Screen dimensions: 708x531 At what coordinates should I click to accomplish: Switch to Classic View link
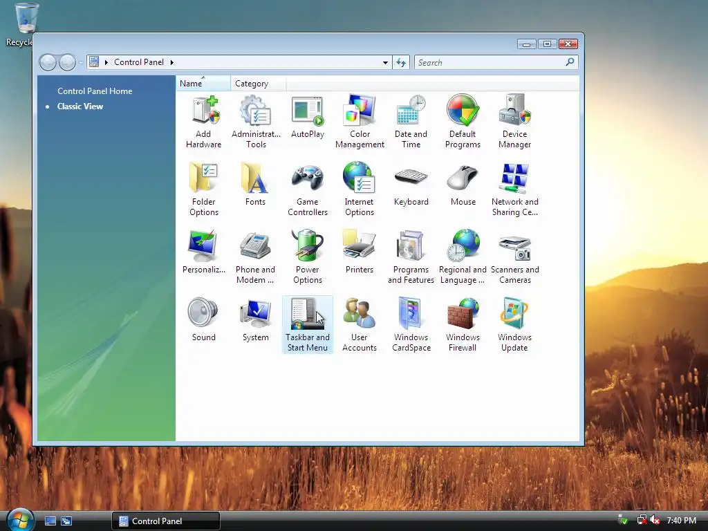[80, 106]
